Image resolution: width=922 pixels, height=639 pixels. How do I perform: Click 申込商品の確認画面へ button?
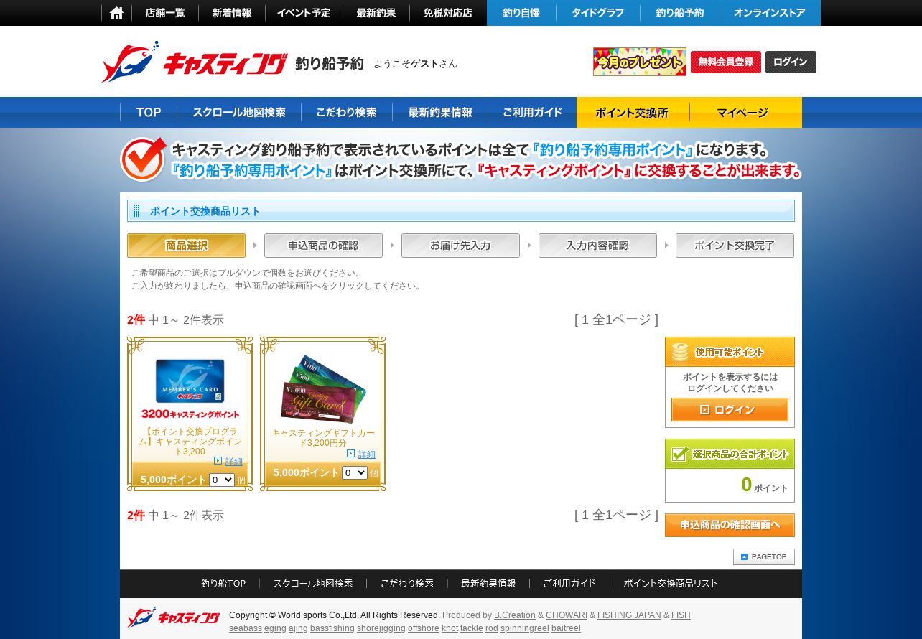pos(730,525)
